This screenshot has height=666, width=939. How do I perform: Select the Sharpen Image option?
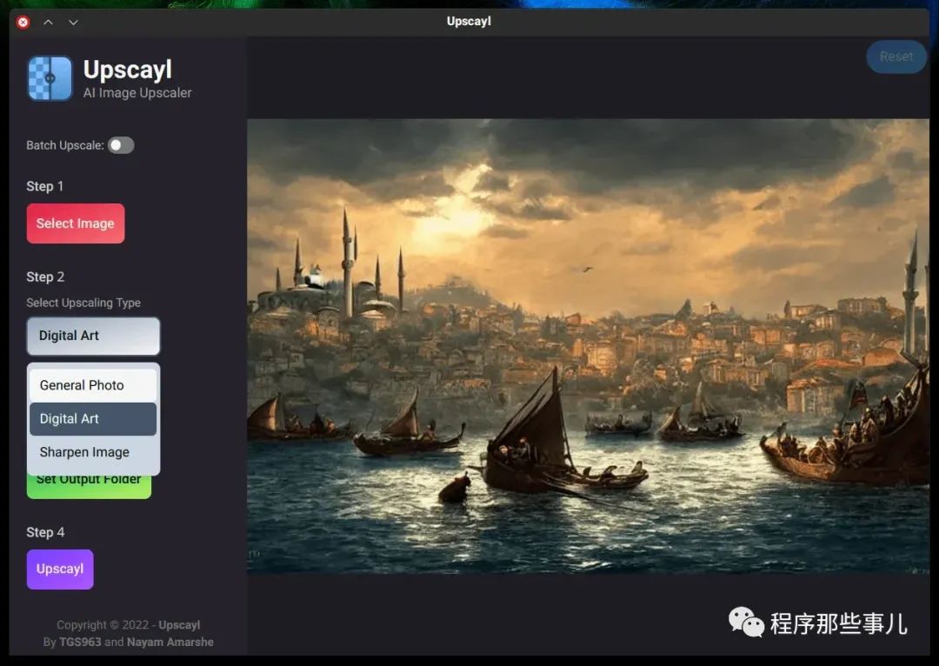click(x=93, y=452)
